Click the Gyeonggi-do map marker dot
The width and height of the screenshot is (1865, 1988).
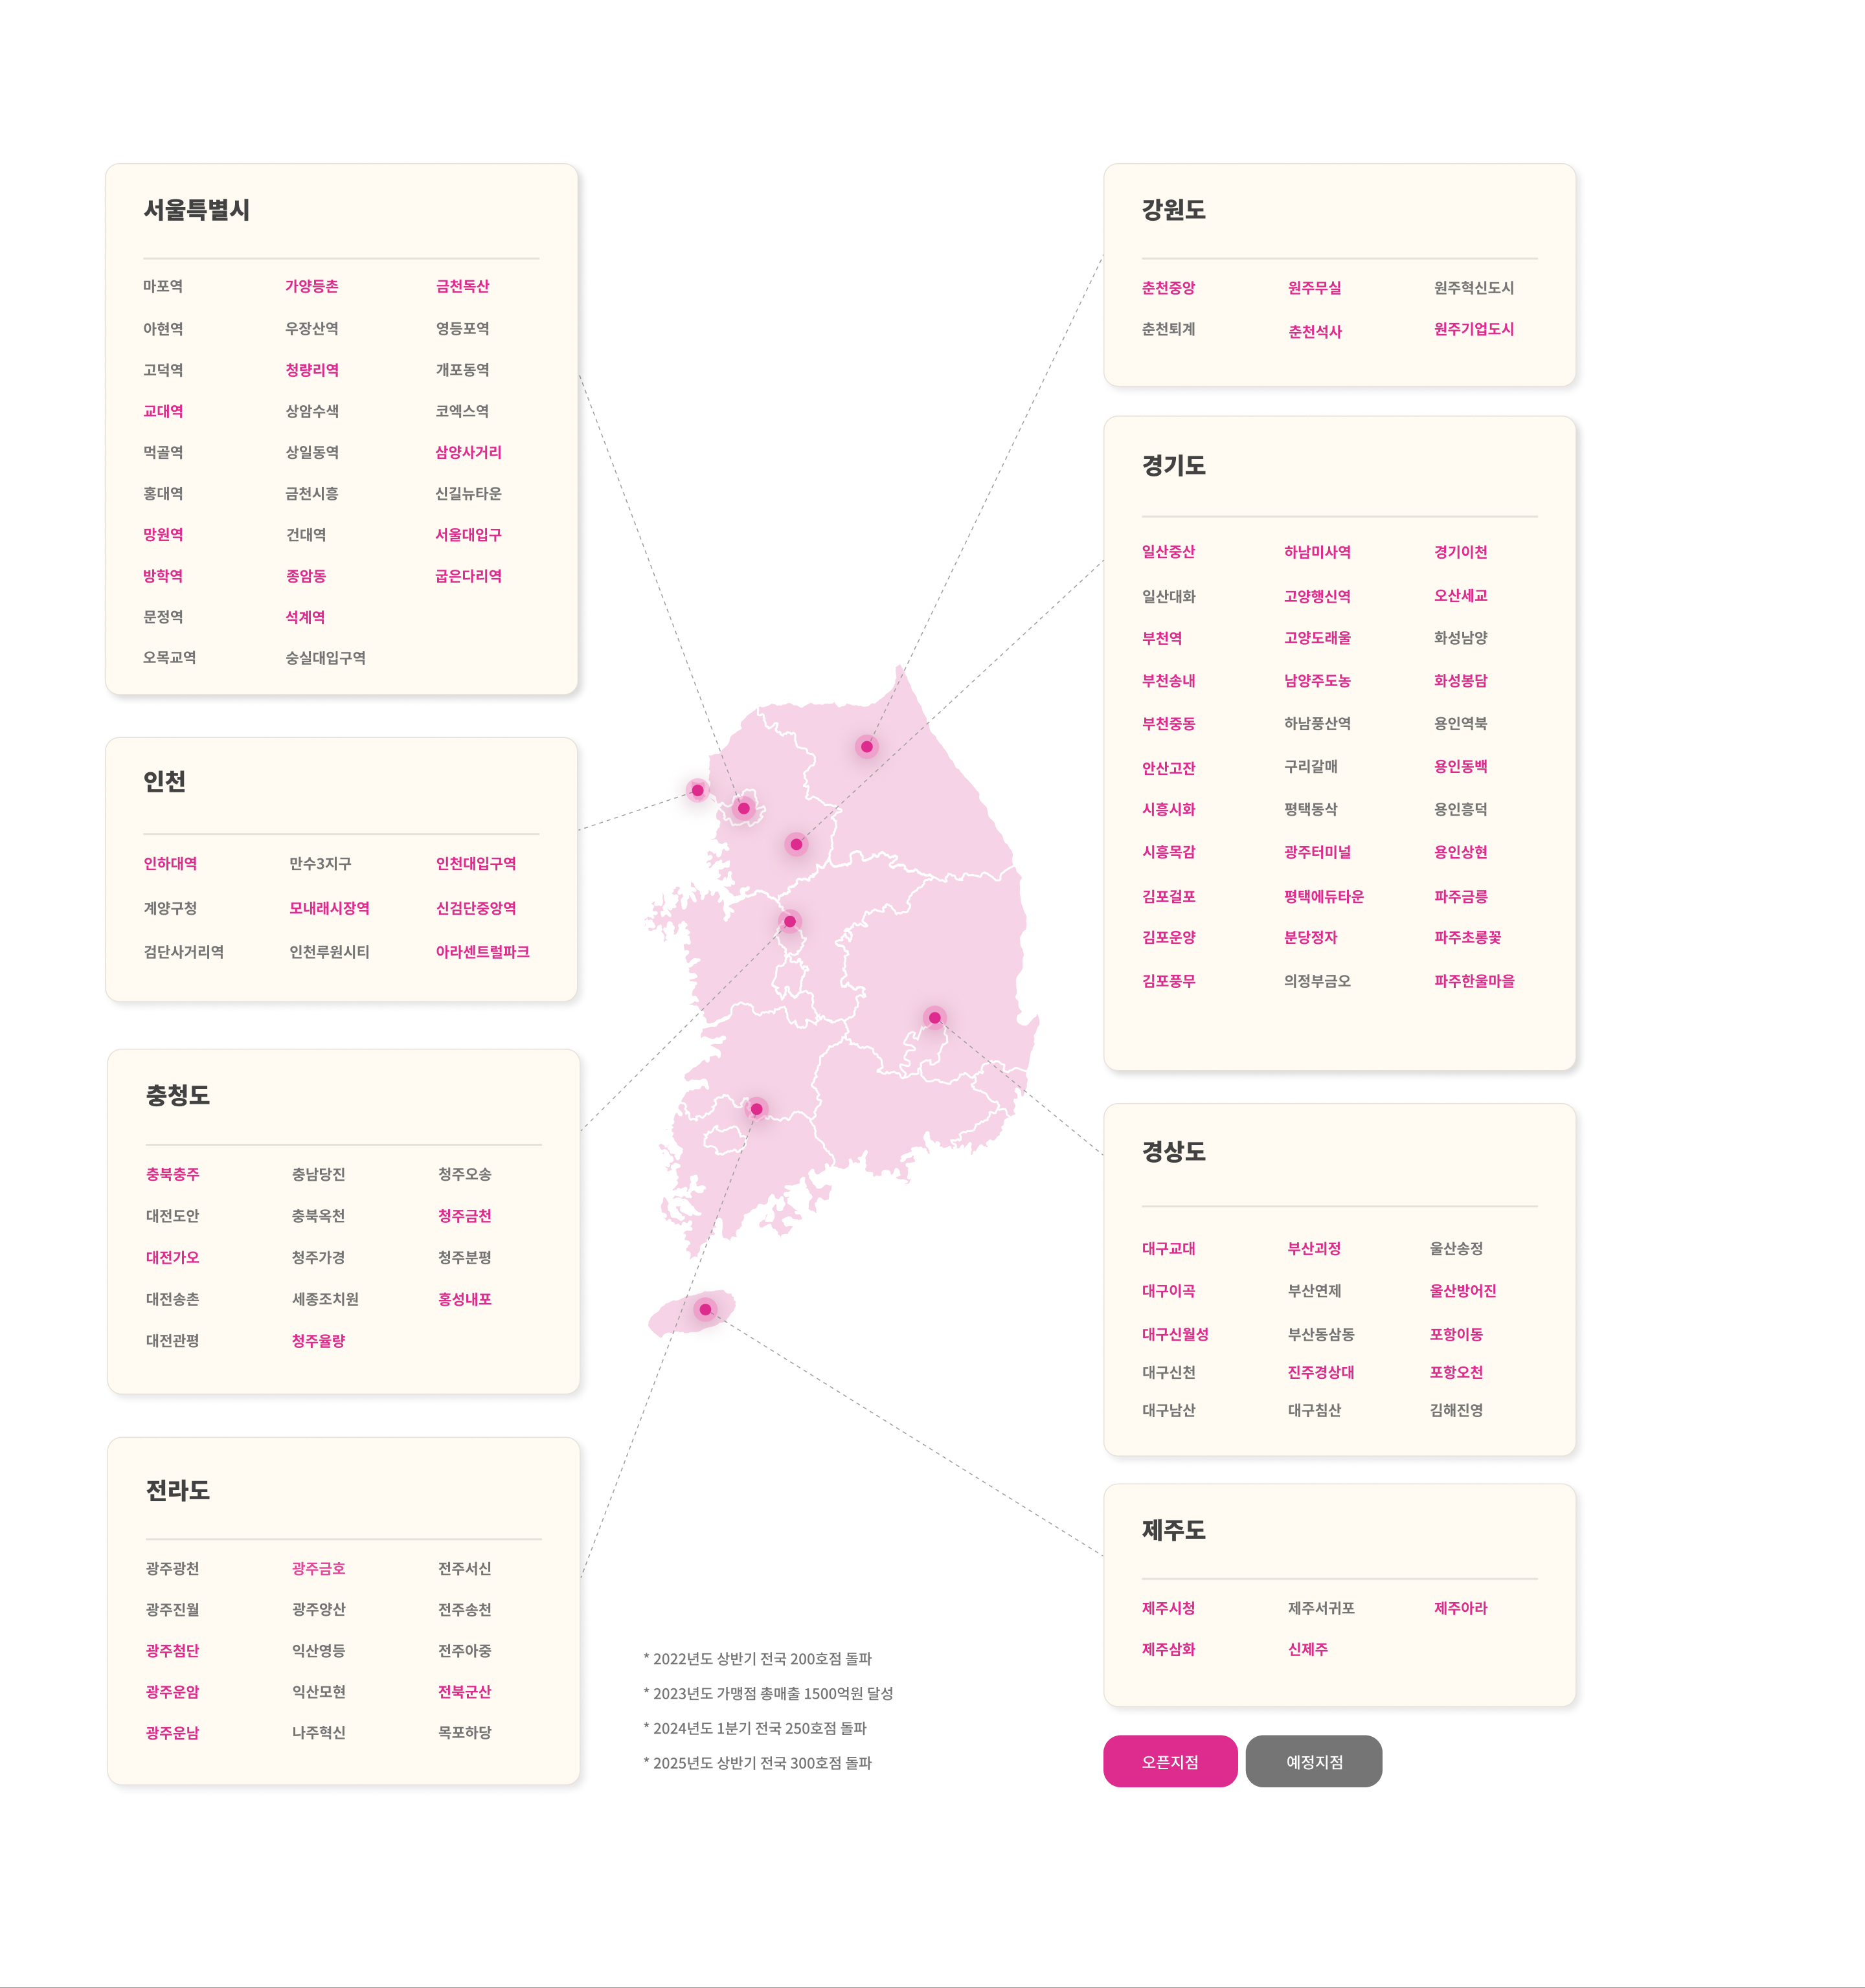tap(797, 844)
